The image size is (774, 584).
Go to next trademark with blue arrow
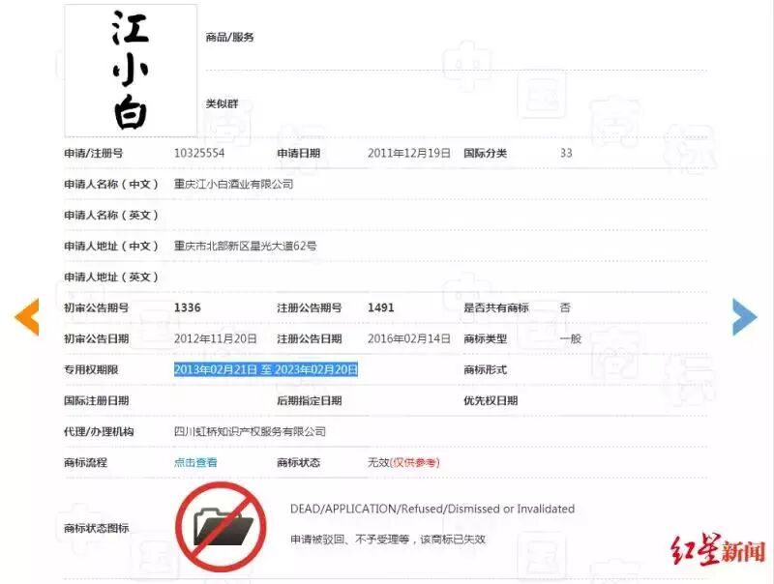(744, 317)
